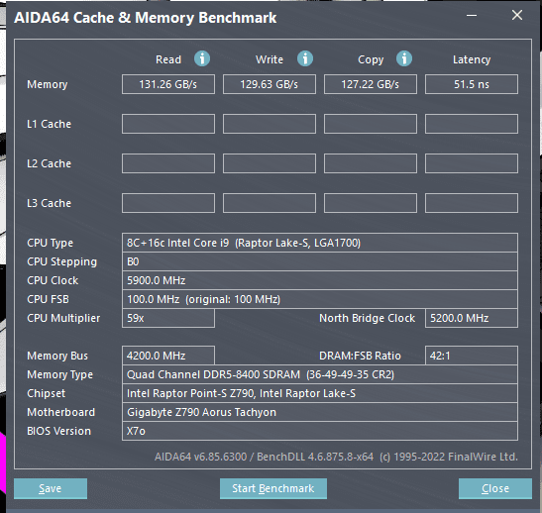
Task: Click the North Bridge Clock label
Action: (367, 318)
